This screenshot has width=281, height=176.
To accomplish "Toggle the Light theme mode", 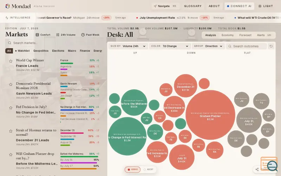I will click(266, 6).
